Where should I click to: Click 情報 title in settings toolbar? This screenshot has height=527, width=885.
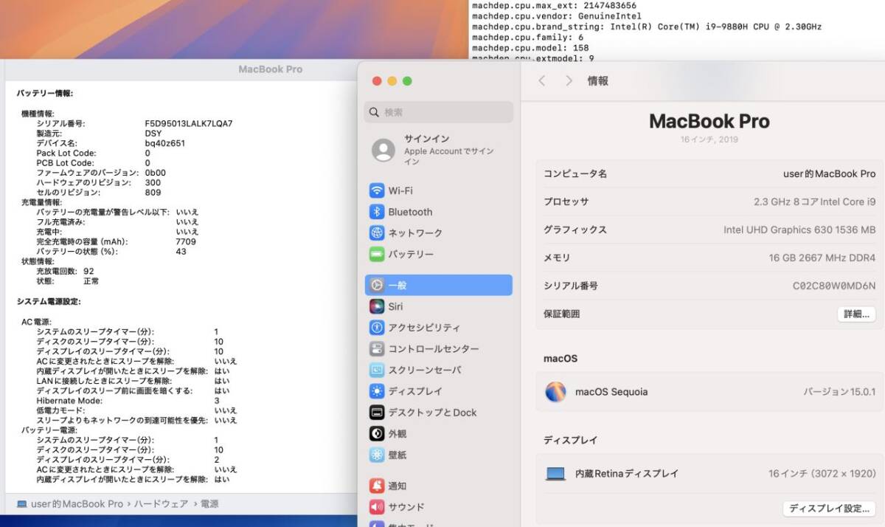[598, 81]
